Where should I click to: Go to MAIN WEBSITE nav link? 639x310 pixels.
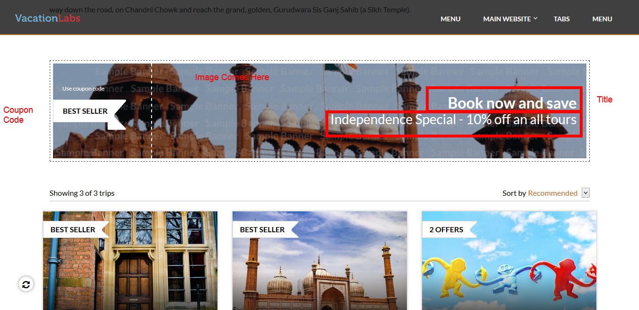506,19
